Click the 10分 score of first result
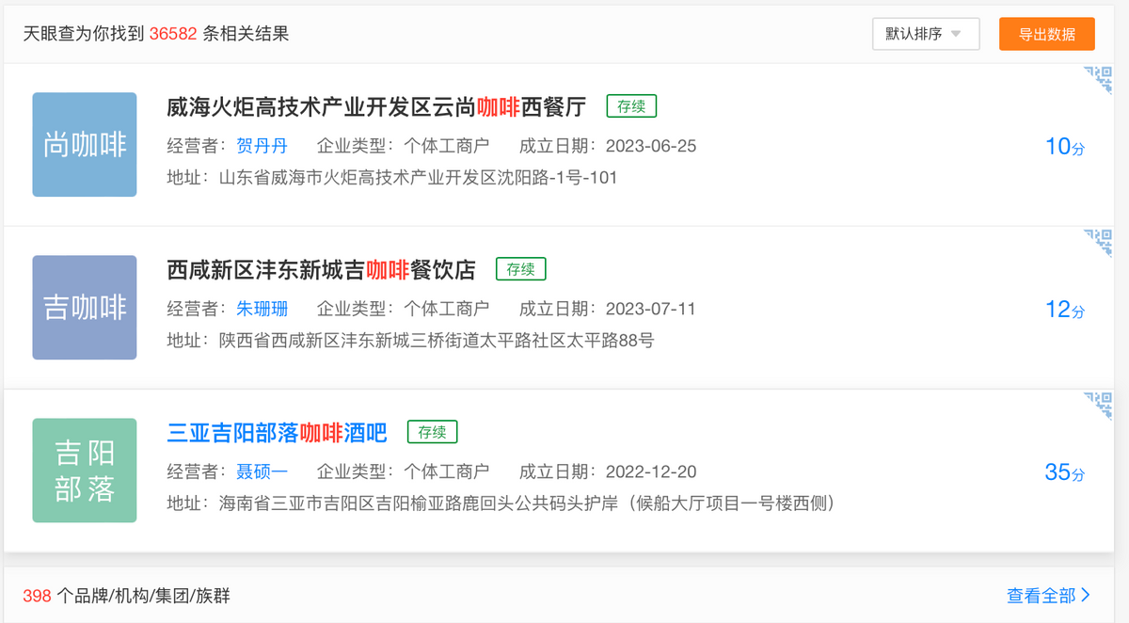The image size is (1129, 623). [x=1065, y=147]
